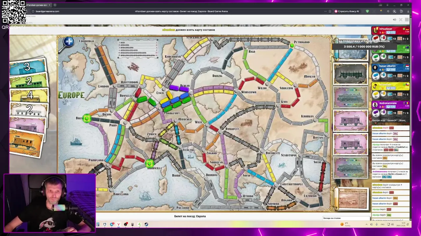Image resolution: width=421 pixels, height=236 pixels.
Task: Open Andreearoxana player profile
Action: coord(388,103)
